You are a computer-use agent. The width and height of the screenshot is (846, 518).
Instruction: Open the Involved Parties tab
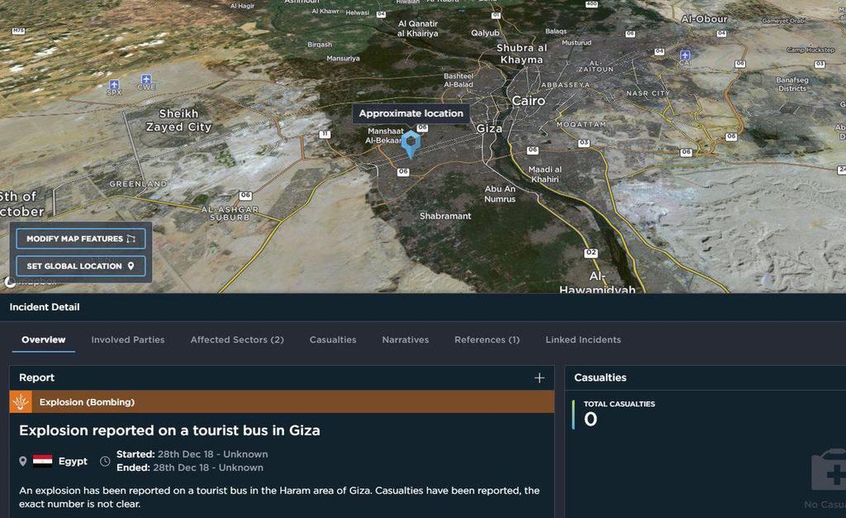128,340
